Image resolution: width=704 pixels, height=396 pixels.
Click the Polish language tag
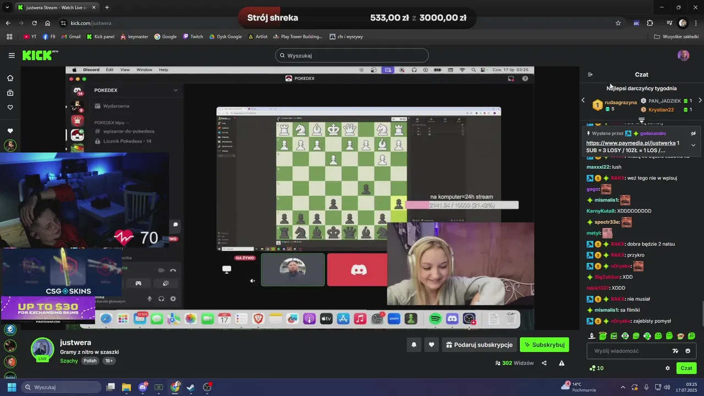tap(90, 361)
